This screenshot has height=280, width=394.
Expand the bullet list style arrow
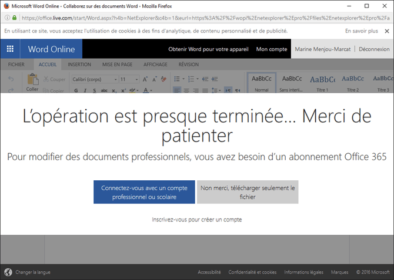tap(183, 79)
